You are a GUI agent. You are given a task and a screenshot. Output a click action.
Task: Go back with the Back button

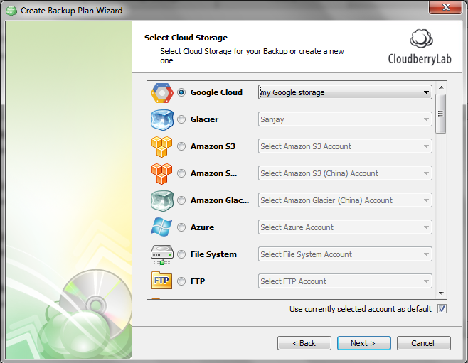(304, 343)
